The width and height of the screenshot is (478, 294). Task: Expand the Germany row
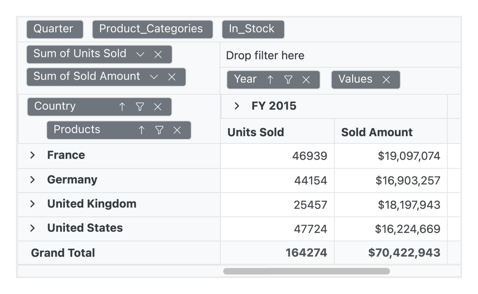pyautogui.click(x=33, y=180)
